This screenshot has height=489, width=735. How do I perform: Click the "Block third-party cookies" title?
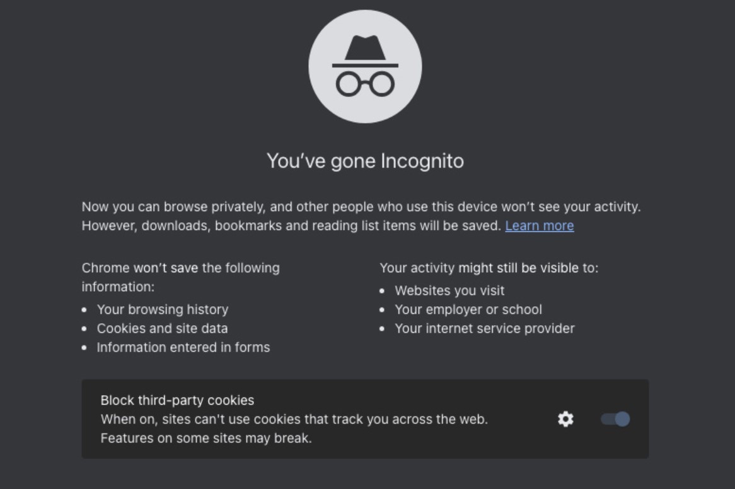[177, 400]
